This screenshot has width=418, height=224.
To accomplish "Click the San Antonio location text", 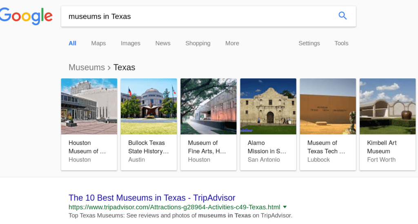I will point(264,160).
